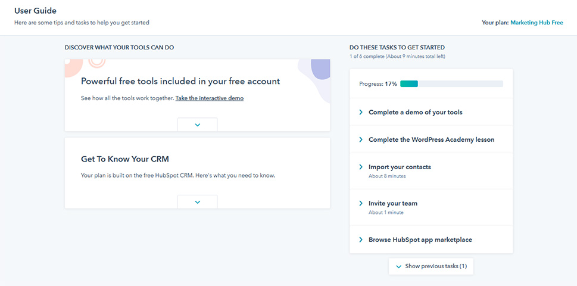Image resolution: width=577 pixels, height=286 pixels.
Task: Select Browse HubSpot app marketplace task
Action: 431,240
